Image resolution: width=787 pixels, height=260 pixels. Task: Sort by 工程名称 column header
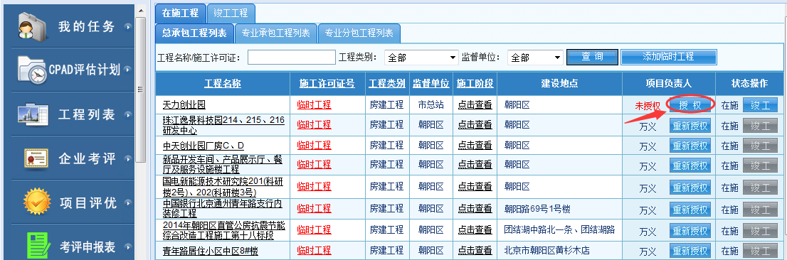(222, 84)
